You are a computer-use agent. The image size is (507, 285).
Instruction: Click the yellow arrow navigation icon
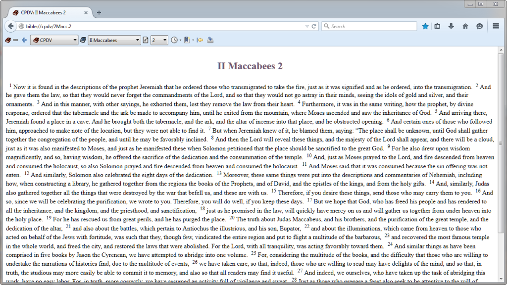tap(200, 40)
